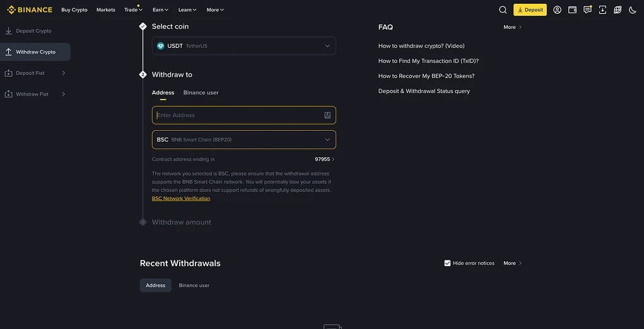Open the search magnifier icon
The width and height of the screenshot is (644, 329).
click(x=503, y=10)
